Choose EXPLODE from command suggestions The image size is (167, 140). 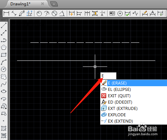134,115
